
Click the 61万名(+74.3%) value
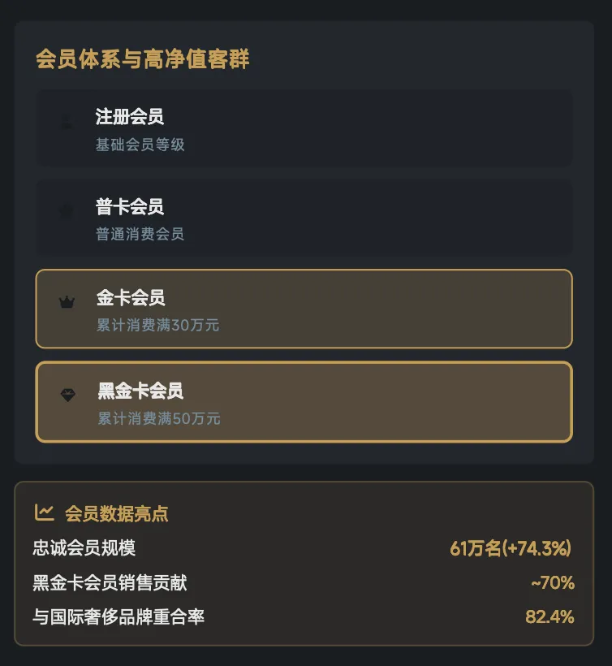click(511, 549)
